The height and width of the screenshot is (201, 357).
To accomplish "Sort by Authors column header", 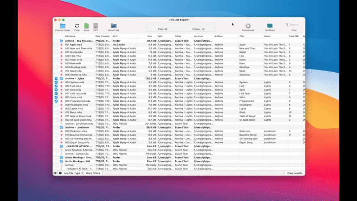I will (x=218, y=36).
